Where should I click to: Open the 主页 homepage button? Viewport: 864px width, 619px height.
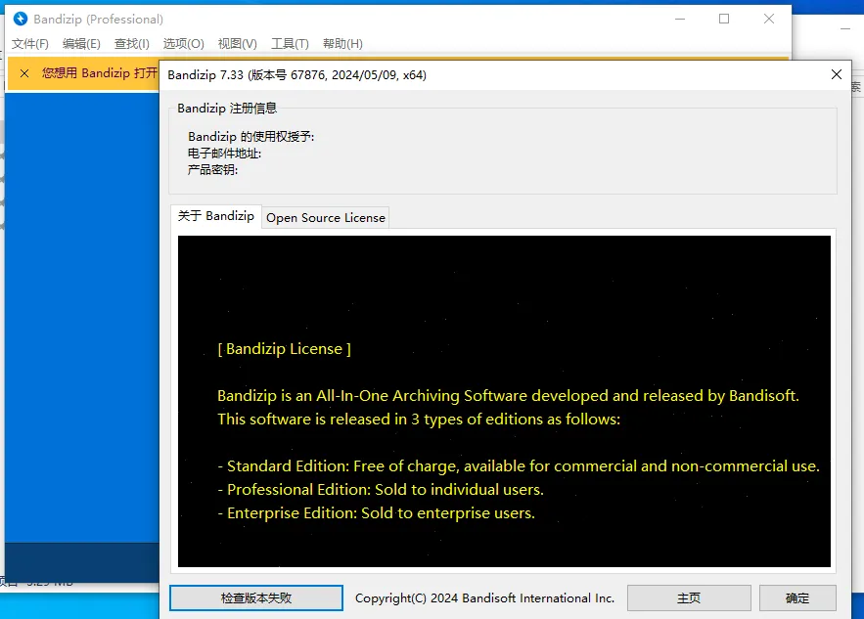[688, 597]
